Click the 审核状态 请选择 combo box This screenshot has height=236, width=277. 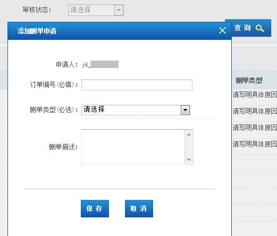coord(96,10)
